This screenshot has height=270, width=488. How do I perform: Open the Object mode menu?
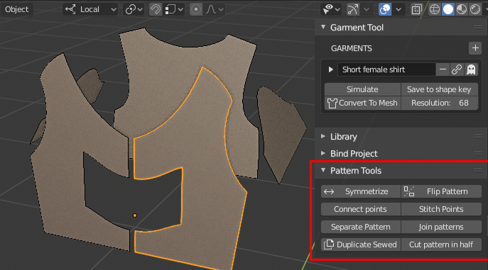(x=16, y=9)
